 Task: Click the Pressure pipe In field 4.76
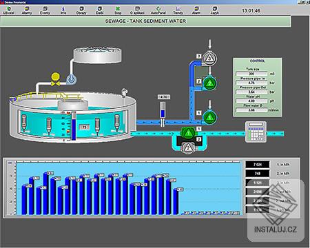pyautogui.click(x=251, y=83)
